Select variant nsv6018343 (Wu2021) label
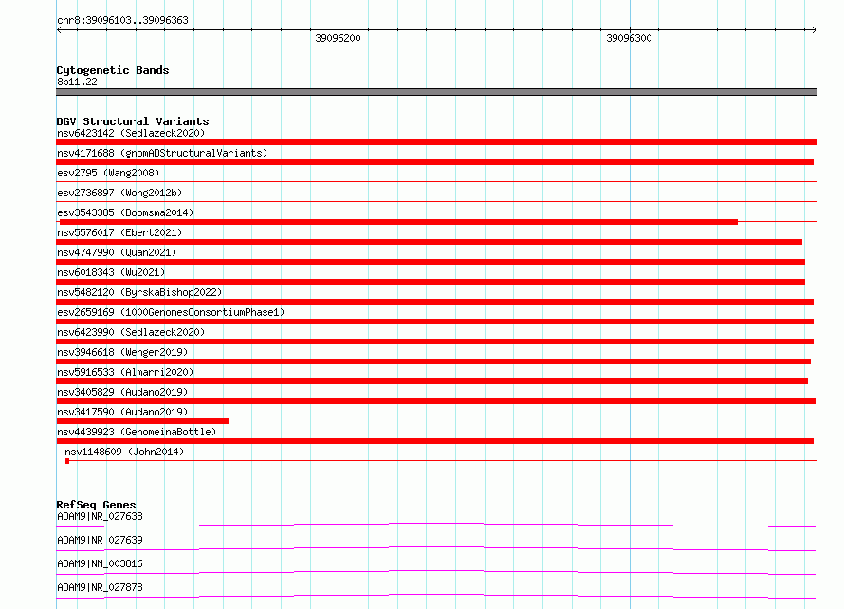 pos(111,272)
